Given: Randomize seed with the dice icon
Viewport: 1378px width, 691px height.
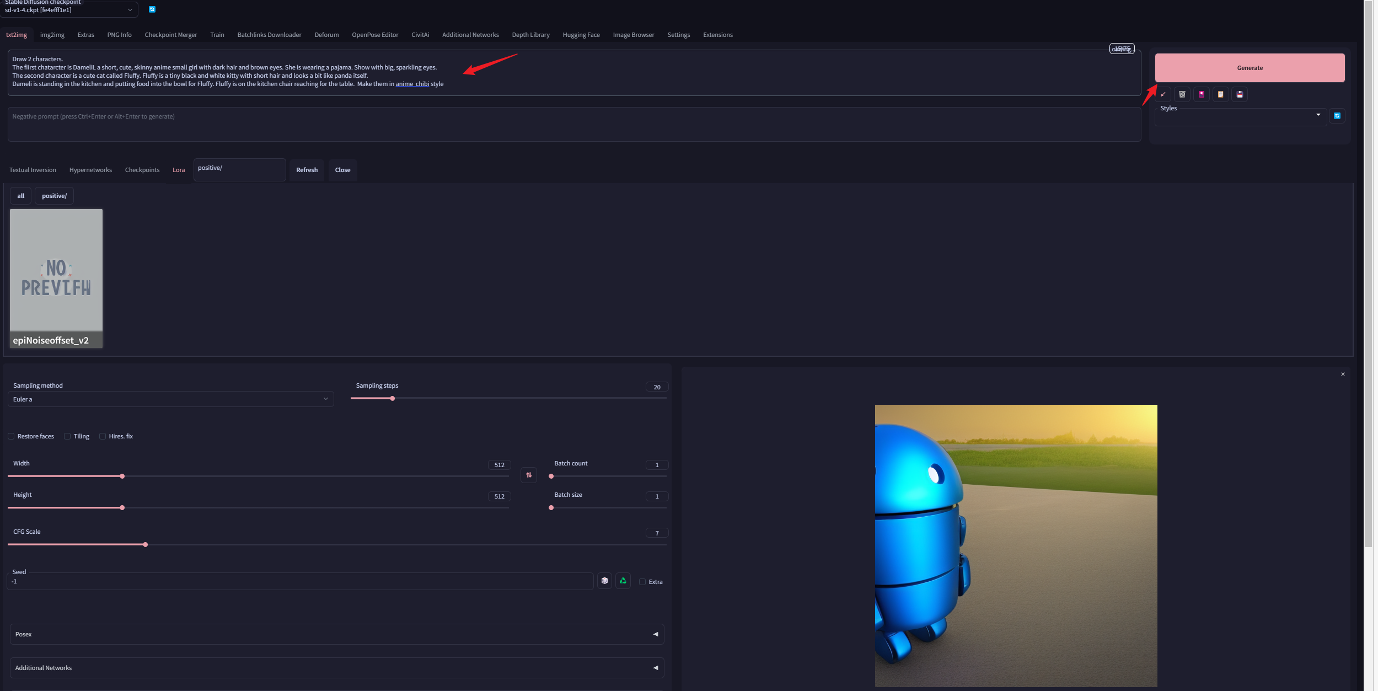Looking at the screenshot, I should 605,581.
